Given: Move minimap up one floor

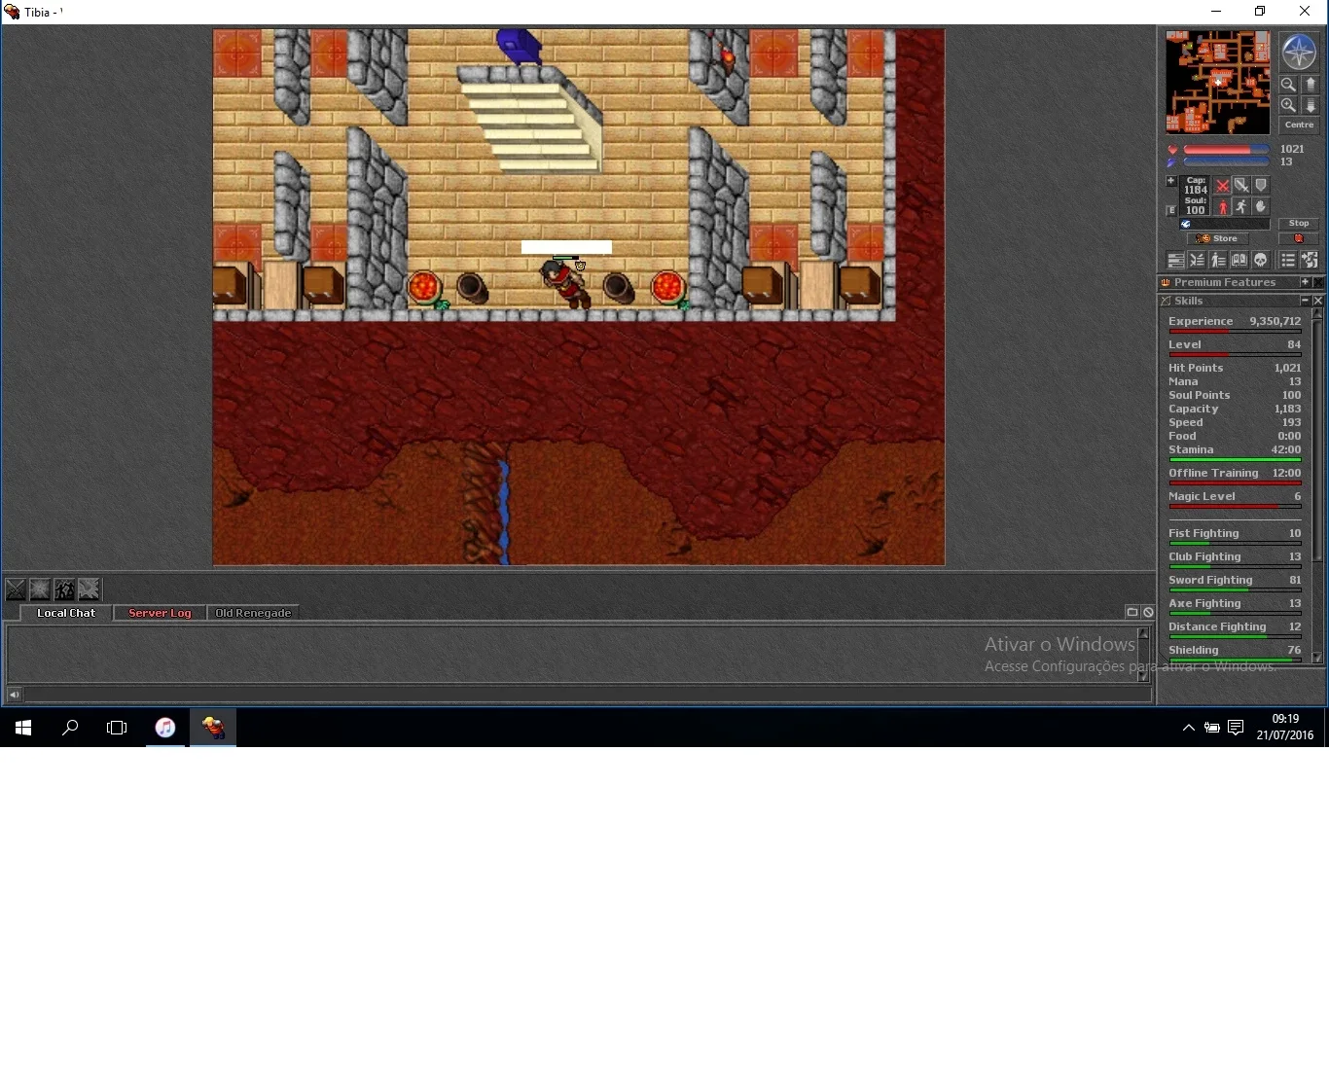Looking at the screenshot, I should click(1311, 85).
